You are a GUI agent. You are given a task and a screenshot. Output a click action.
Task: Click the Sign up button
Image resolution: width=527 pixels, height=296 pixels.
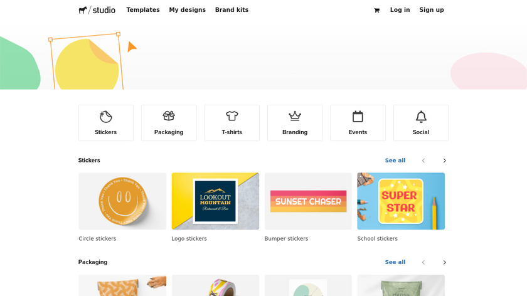point(432,10)
